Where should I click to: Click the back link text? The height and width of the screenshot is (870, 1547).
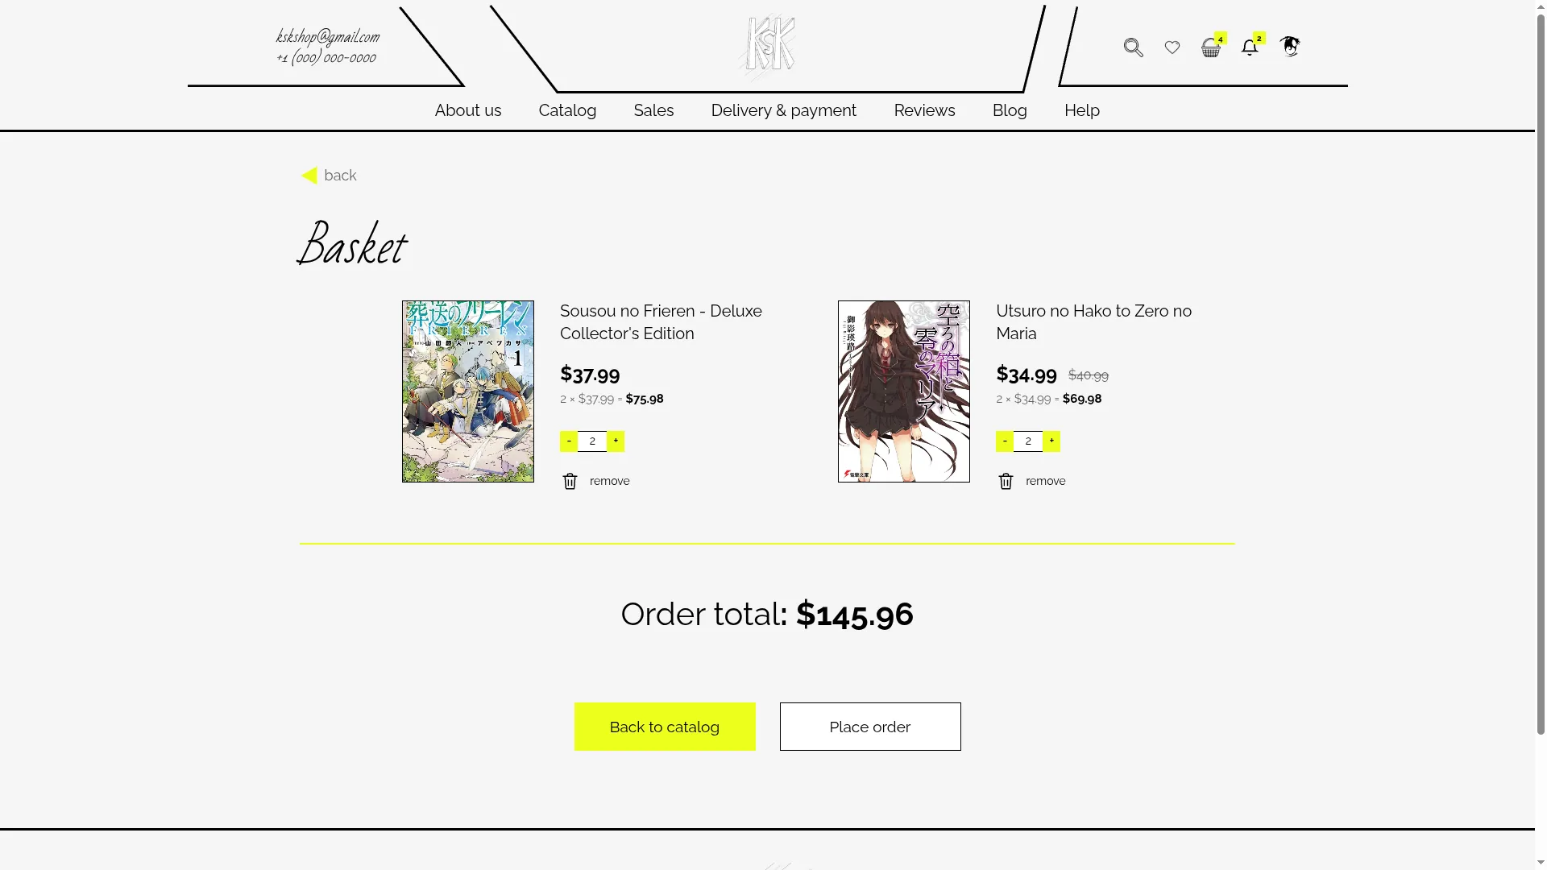tap(340, 176)
